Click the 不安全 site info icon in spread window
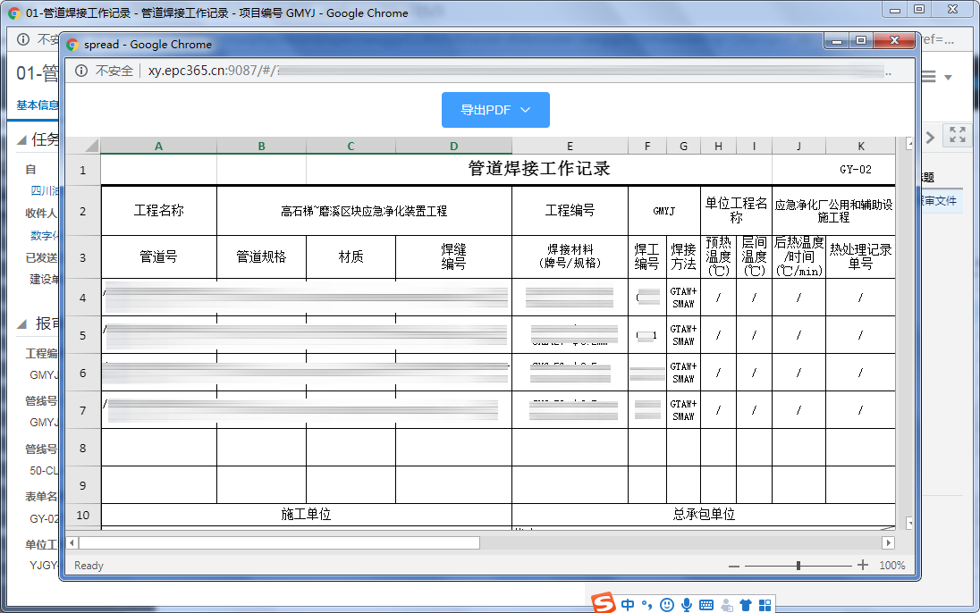 tap(81, 71)
